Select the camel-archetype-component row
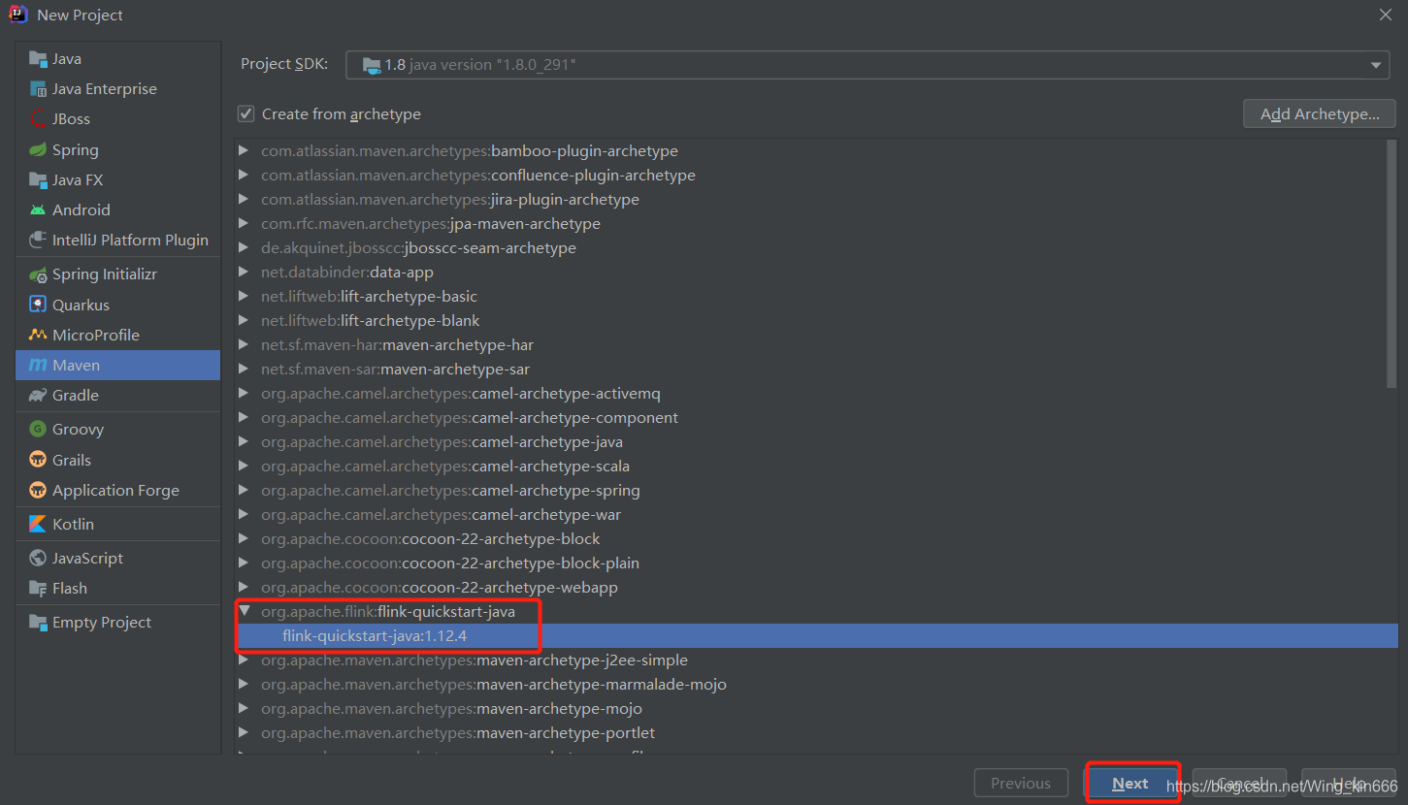 tap(817, 418)
